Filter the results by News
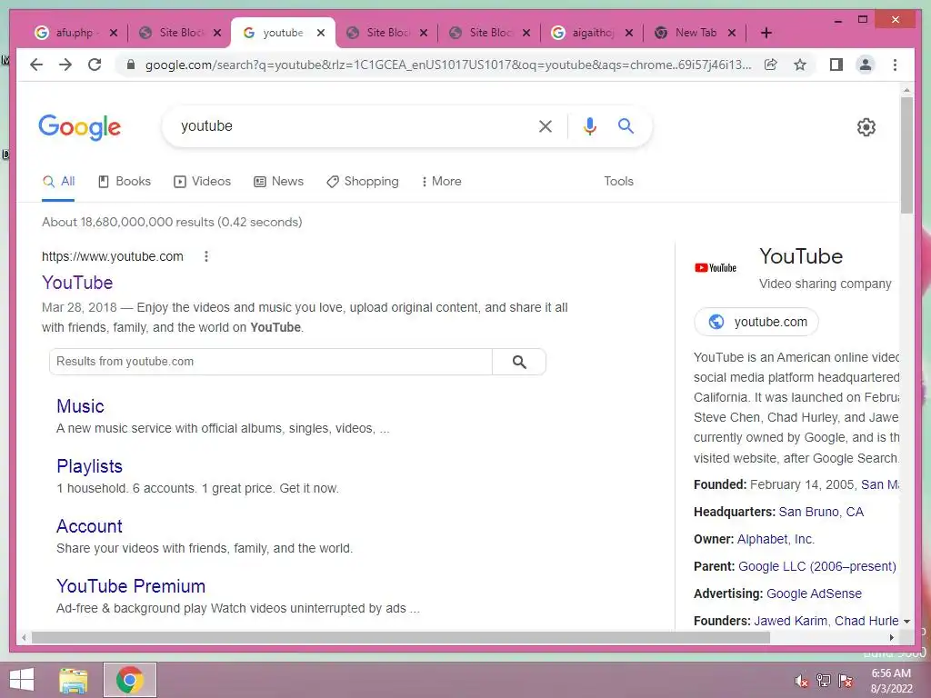 tap(278, 182)
